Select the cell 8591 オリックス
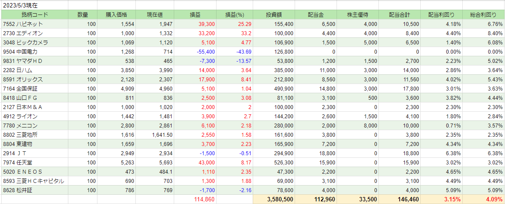The height and width of the screenshot is (204, 505). [x=34, y=79]
